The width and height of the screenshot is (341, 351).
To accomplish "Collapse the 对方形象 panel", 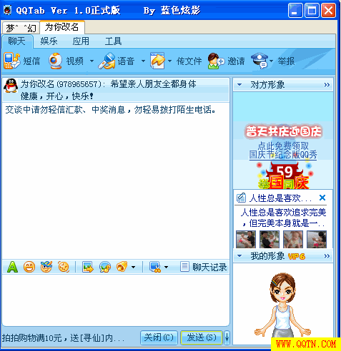I will pos(239,85).
